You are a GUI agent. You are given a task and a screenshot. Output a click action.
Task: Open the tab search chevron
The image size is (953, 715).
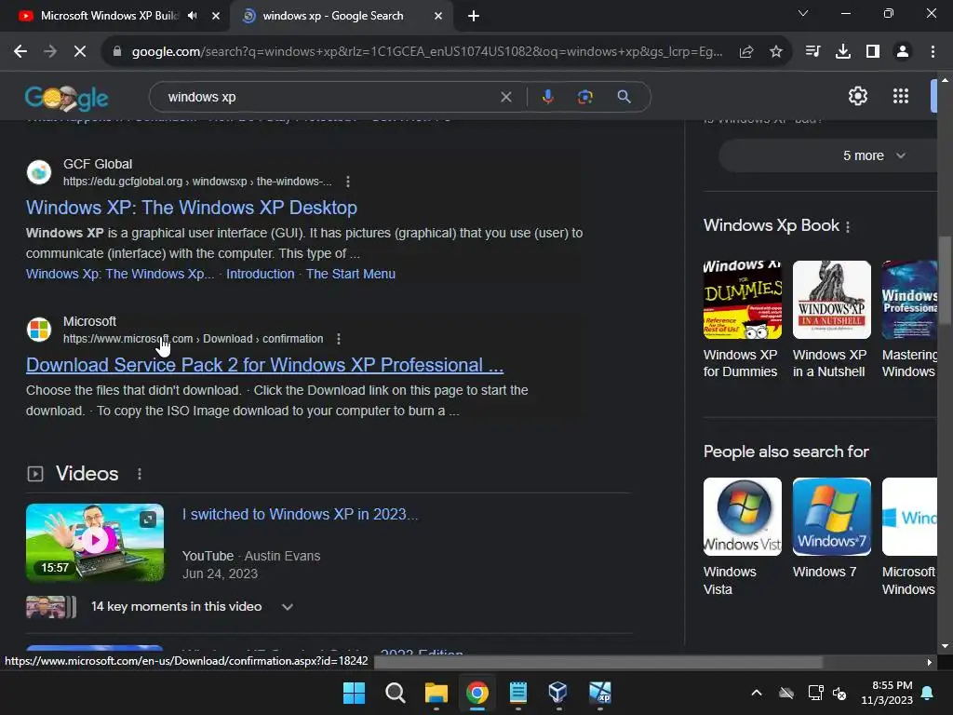pos(803,13)
